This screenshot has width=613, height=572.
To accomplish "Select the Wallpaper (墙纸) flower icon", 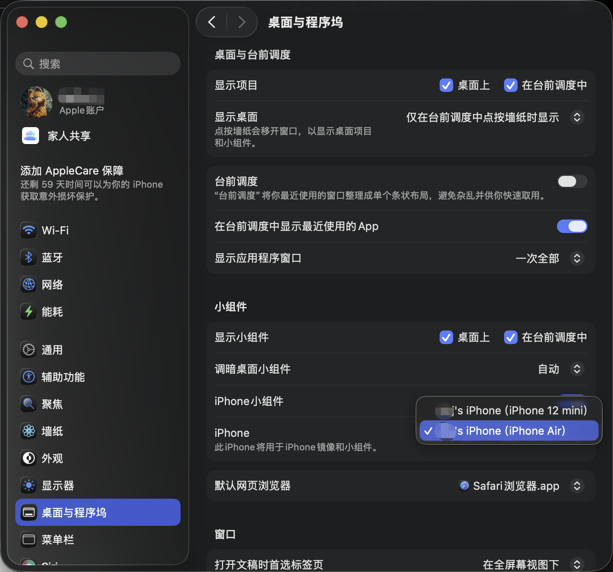I will coord(29,431).
